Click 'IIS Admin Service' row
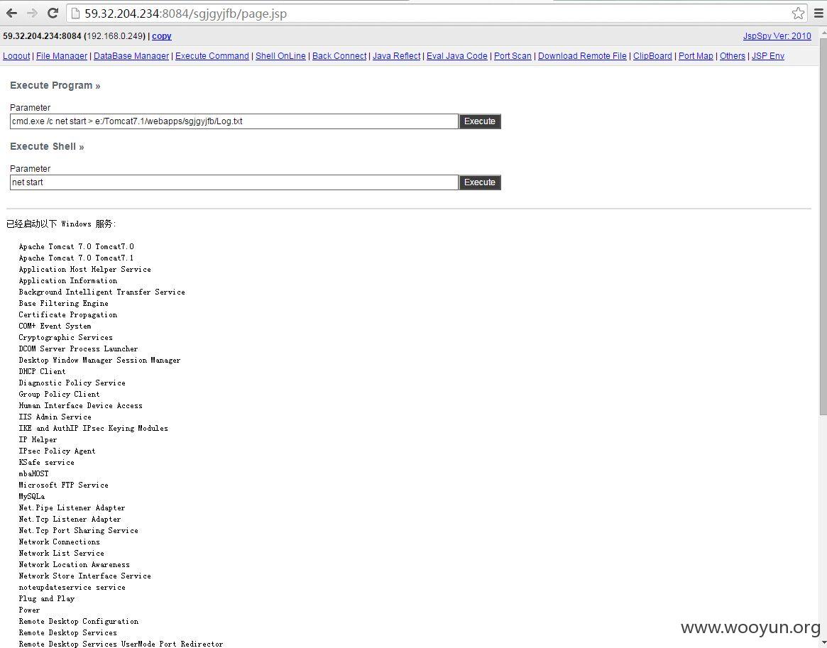Image resolution: width=827 pixels, height=648 pixels. click(x=55, y=417)
